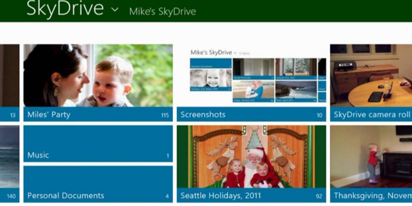Expand the SkyDrive title dropdown chevron
Image resolution: width=412 pixels, height=206 pixels.
(x=115, y=9)
